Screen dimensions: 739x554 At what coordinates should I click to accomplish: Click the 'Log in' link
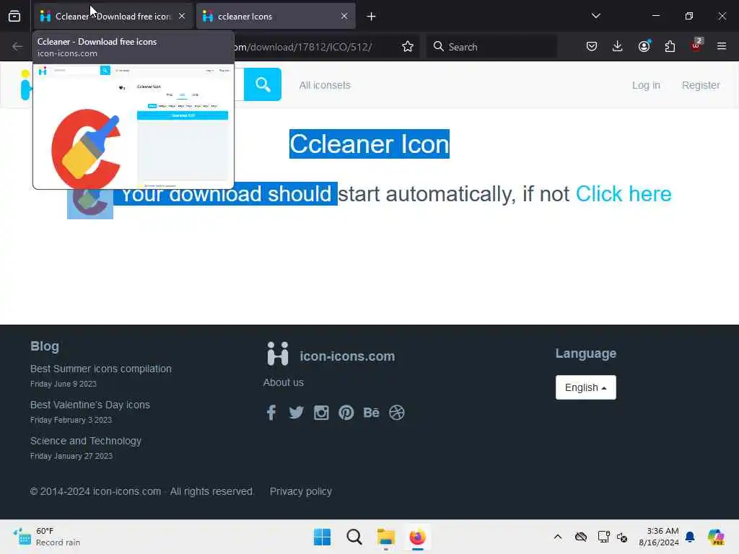tap(646, 85)
